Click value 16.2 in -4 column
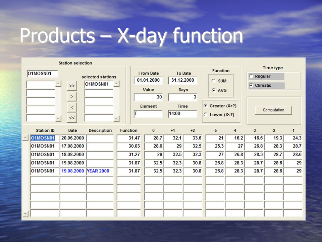This screenshot has width=322, height=242. tap(234, 138)
